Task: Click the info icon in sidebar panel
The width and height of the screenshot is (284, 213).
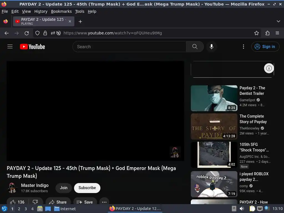Action: (x=269, y=68)
